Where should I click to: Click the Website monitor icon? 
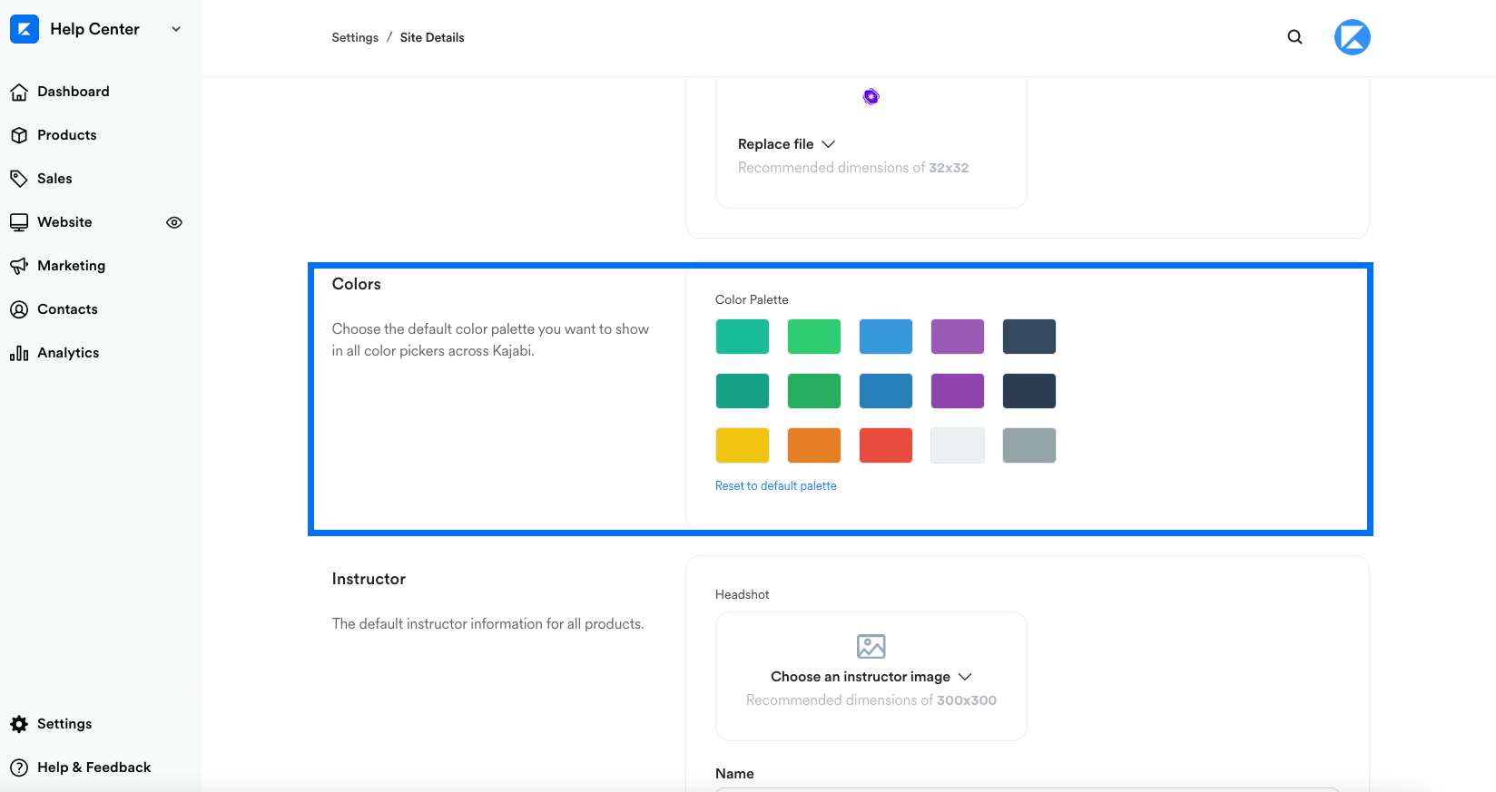tap(19, 222)
